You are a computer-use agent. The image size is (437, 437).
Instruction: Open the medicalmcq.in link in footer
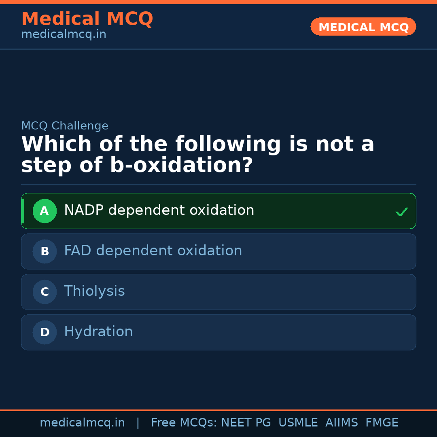pos(82,423)
